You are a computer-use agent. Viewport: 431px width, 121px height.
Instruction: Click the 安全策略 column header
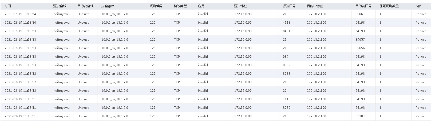point(108,6)
